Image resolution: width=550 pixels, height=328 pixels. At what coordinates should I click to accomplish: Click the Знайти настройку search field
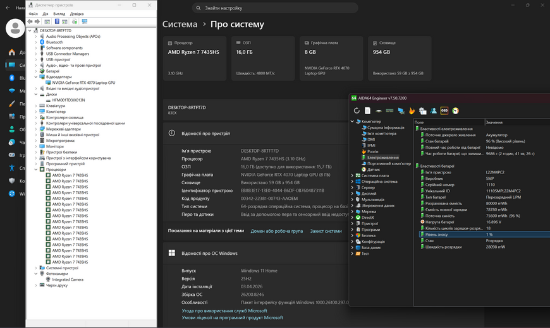point(275,8)
